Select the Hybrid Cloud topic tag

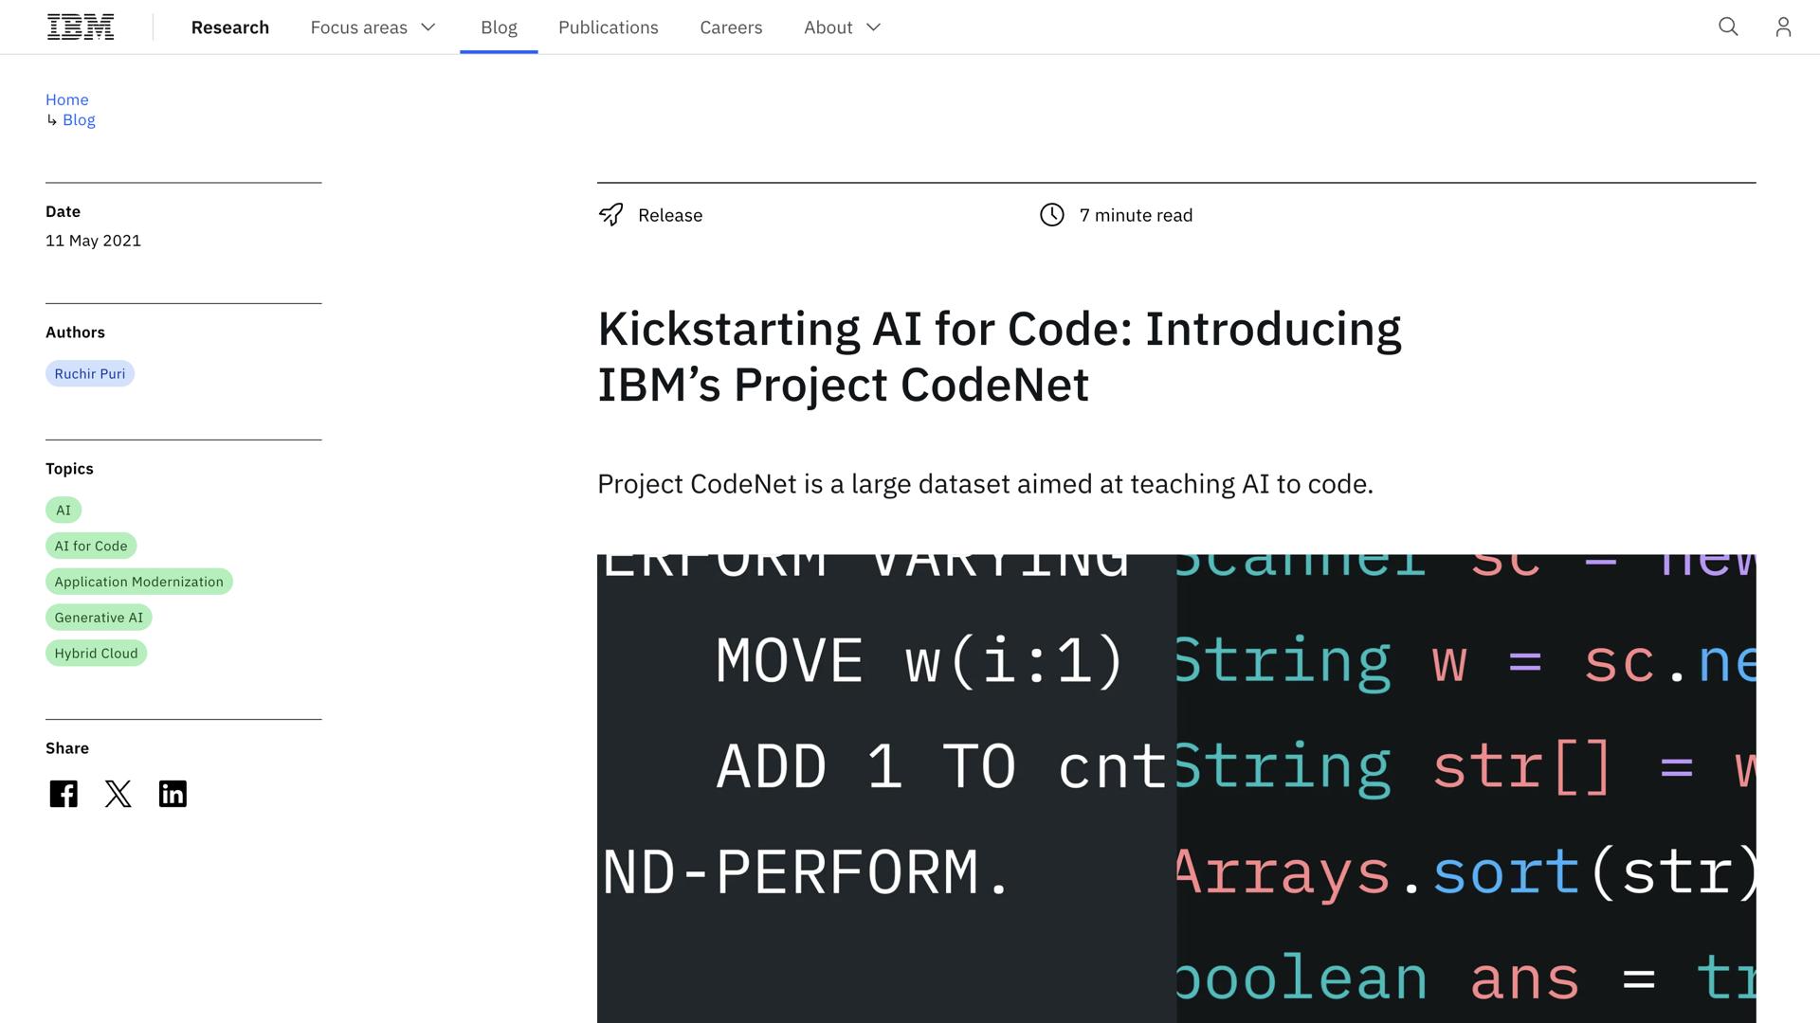coord(96,653)
